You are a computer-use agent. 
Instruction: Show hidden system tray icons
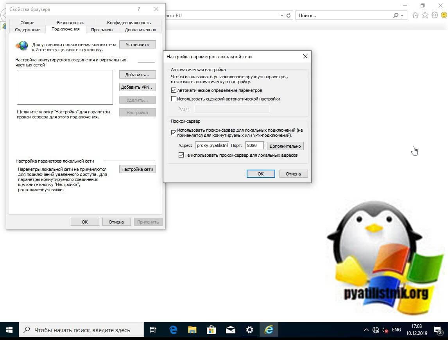[366, 330]
